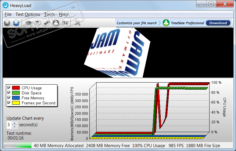This screenshot has height=151, width=236.
Task: Click '2408 MB Memory Free' status text
Action: point(108,146)
